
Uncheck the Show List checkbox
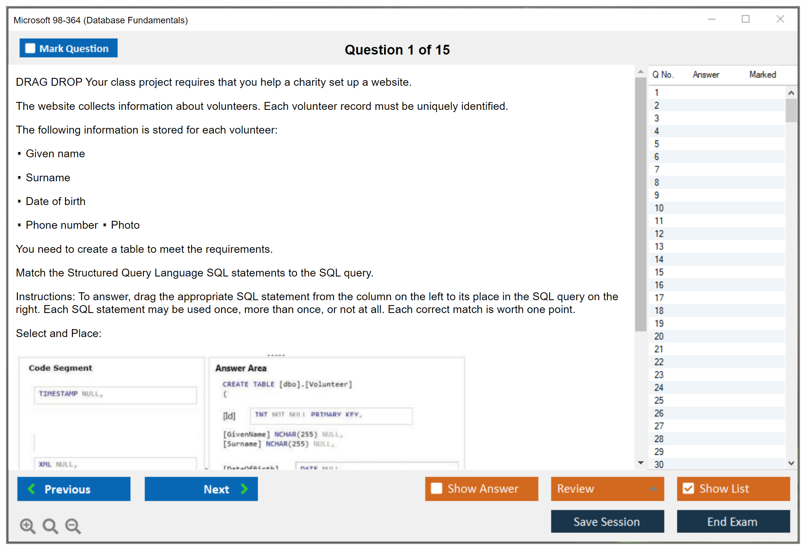point(688,488)
